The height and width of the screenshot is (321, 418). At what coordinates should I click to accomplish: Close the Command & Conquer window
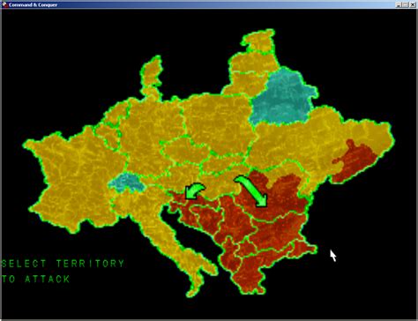click(x=413, y=4)
